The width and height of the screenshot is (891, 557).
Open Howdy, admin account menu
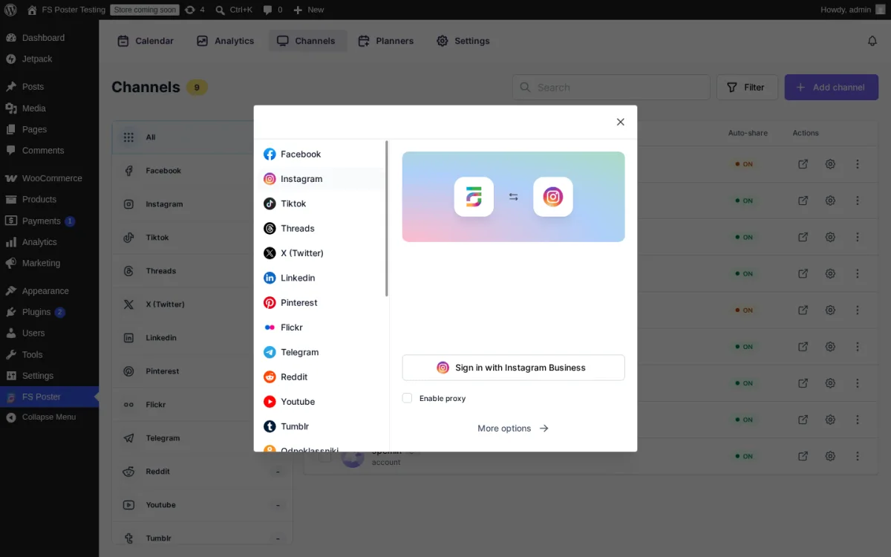[x=852, y=10]
